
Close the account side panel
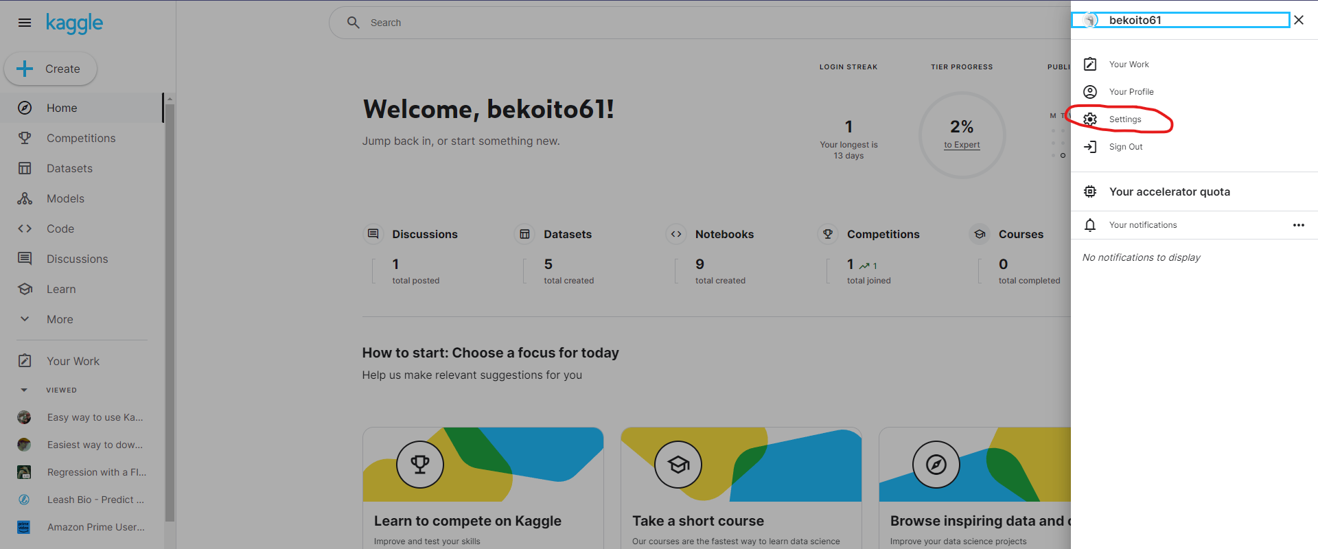tap(1299, 20)
